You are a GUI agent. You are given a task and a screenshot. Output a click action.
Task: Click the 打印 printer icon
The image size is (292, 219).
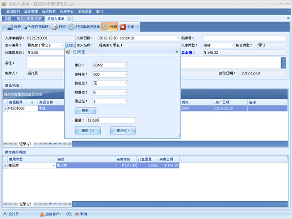pyautogui.click(x=54, y=27)
